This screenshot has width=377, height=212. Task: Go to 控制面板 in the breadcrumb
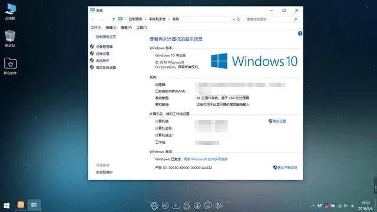(x=135, y=19)
